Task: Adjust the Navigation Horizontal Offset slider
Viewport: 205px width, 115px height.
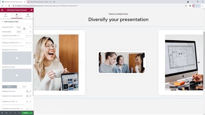Action: [x=13, y=46]
